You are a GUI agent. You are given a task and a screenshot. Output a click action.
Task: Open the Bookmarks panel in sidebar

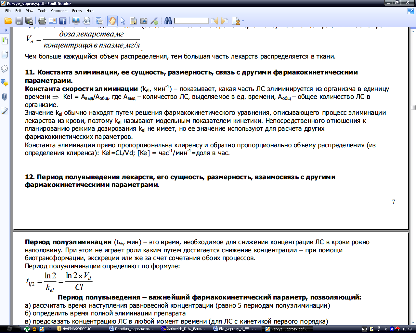pyautogui.click(x=5, y=41)
